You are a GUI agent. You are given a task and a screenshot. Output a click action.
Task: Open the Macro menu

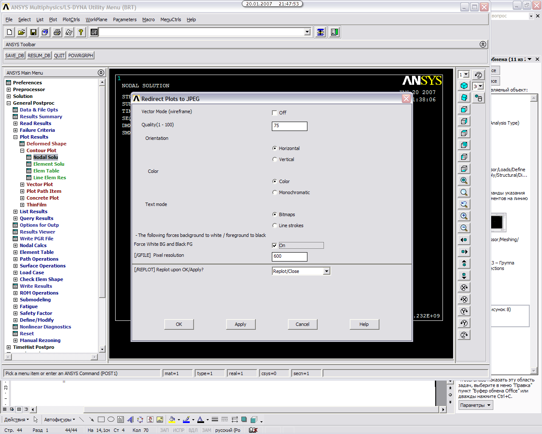coord(149,19)
